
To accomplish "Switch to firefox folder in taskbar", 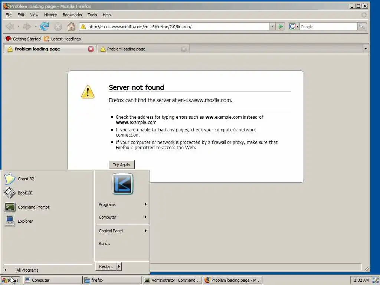I will 112,280.
